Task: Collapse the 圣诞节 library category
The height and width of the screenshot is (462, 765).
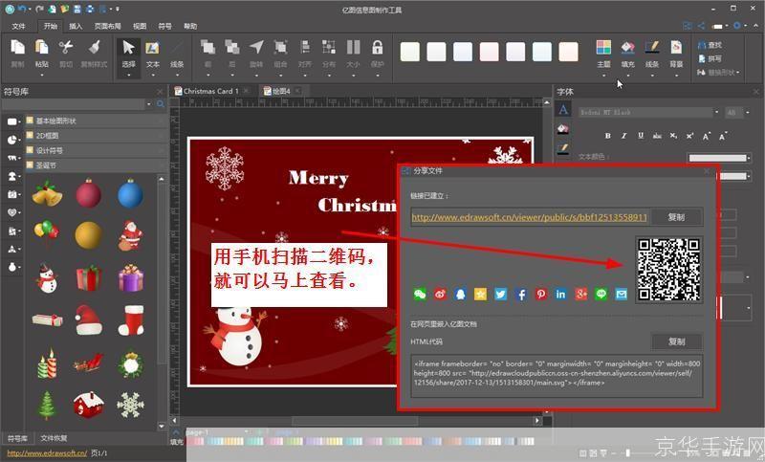Action: coord(97,165)
